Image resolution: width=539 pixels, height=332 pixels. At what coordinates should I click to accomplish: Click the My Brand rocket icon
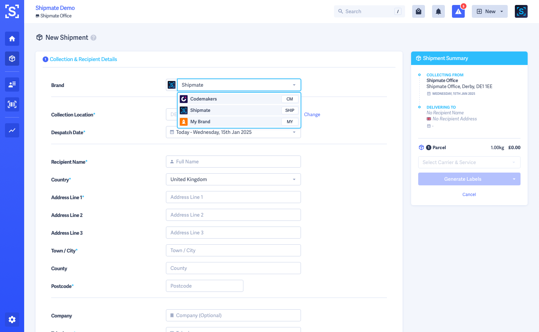(184, 122)
